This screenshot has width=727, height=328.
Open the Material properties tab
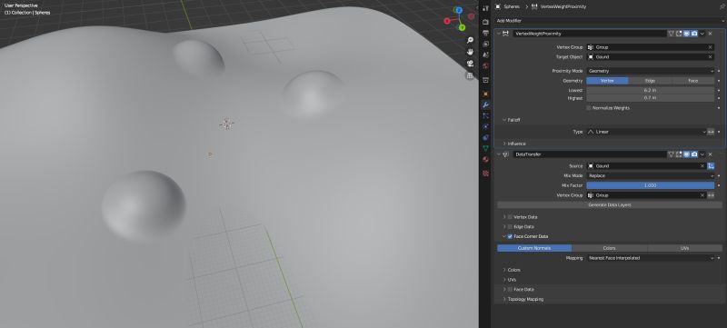485,159
